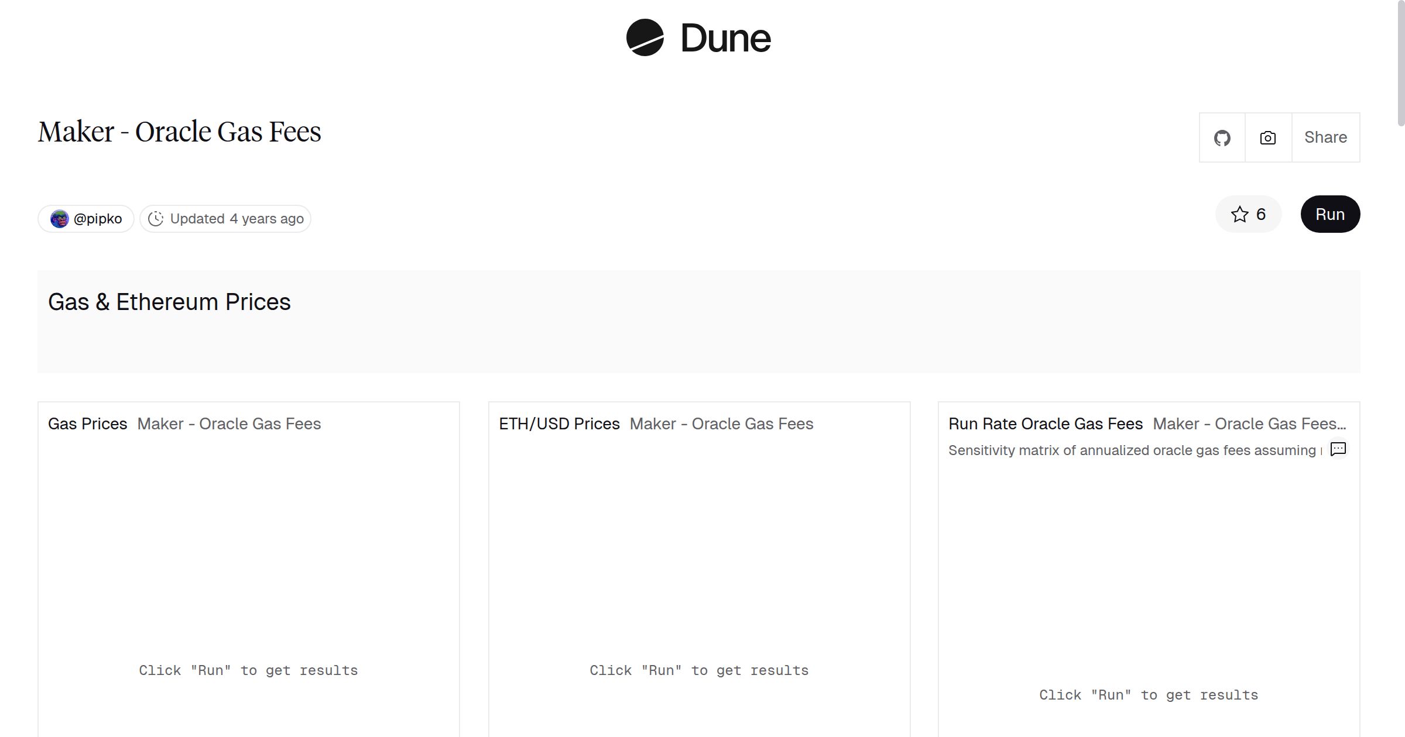This screenshot has width=1405, height=737.
Task: Open the comment bubble icon
Action: coord(1338,449)
